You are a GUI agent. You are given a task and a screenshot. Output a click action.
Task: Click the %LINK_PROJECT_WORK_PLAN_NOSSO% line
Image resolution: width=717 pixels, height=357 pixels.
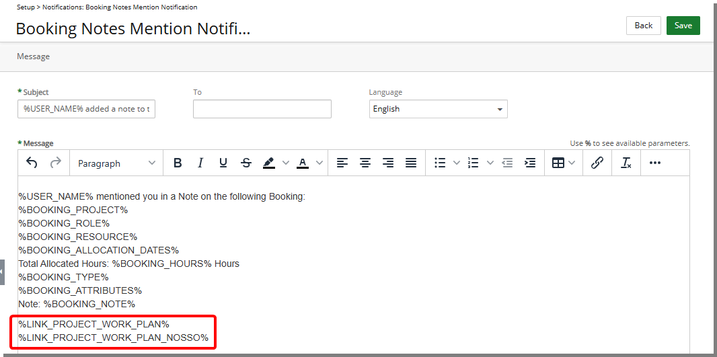(114, 338)
